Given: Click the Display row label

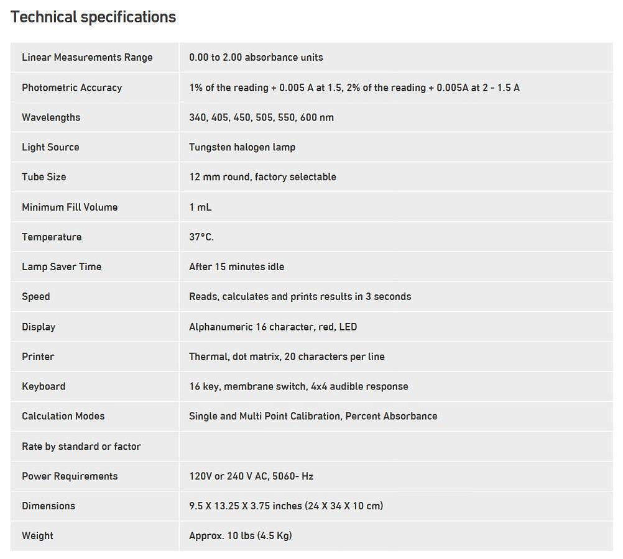Looking at the screenshot, I should 39,327.
